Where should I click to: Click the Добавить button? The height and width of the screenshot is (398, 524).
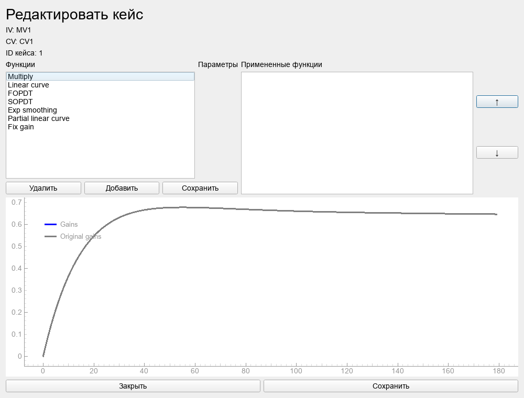(122, 188)
